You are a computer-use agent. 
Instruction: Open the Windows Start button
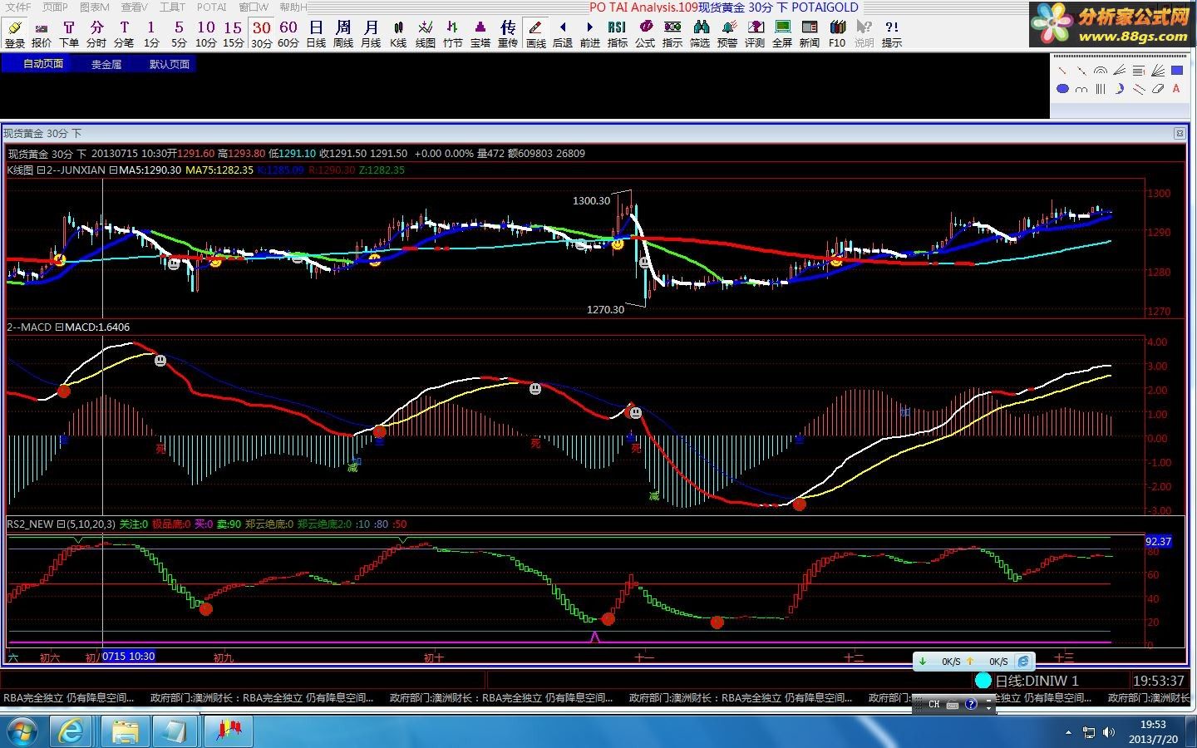22,731
